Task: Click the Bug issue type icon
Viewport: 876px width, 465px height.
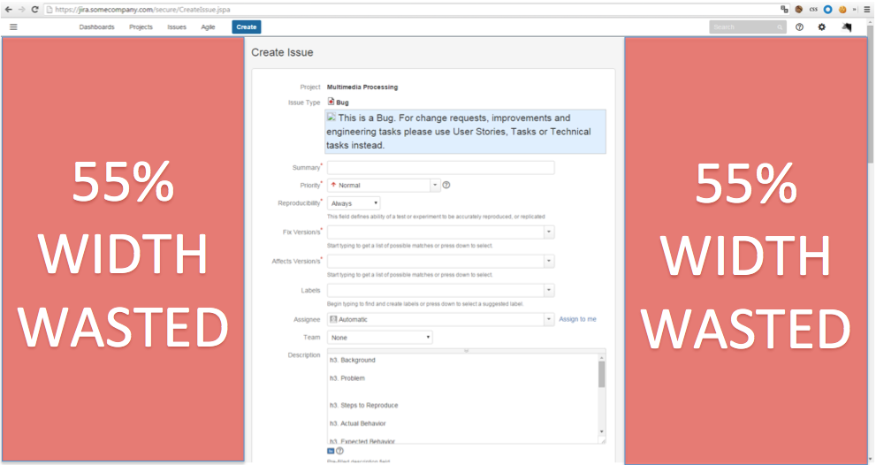Action: point(331,102)
